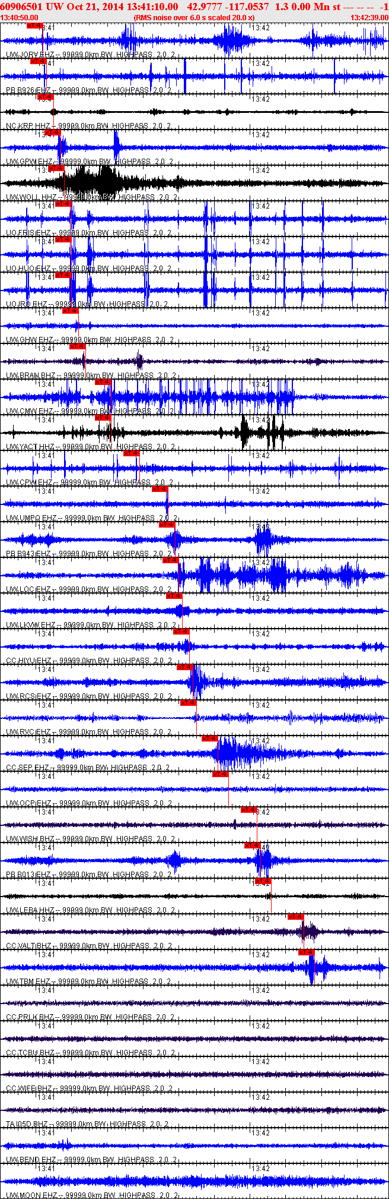
Task: Pick the xT 4 flag on CC.SEP trace
Action: [x=210, y=739]
